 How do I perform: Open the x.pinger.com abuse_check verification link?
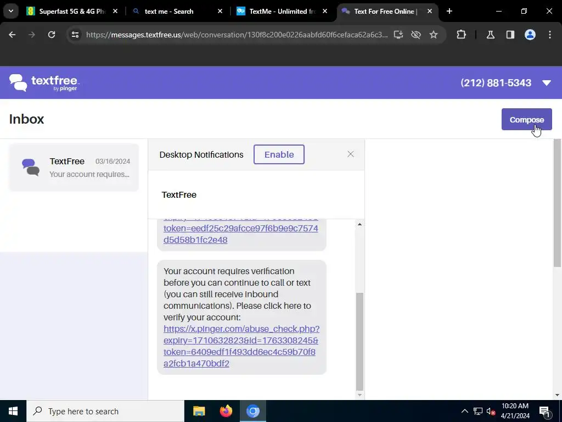pos(241,346)
